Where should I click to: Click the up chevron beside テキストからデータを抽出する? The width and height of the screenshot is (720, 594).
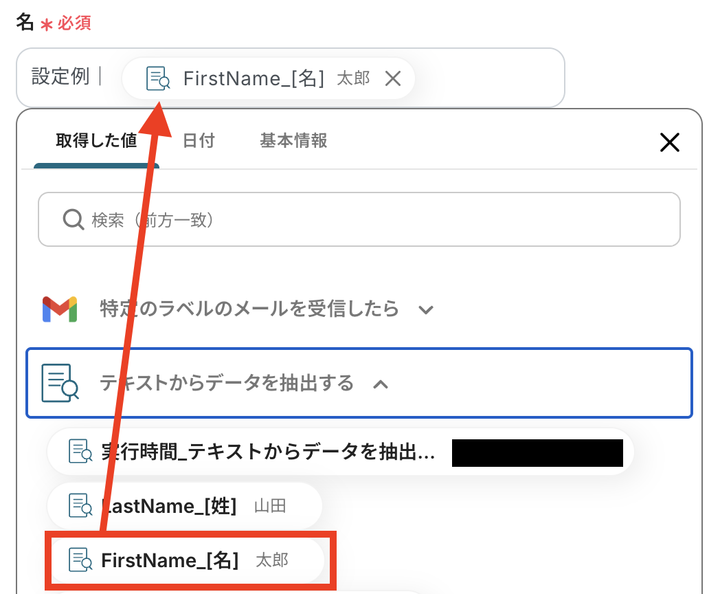[x=381, y=384]
